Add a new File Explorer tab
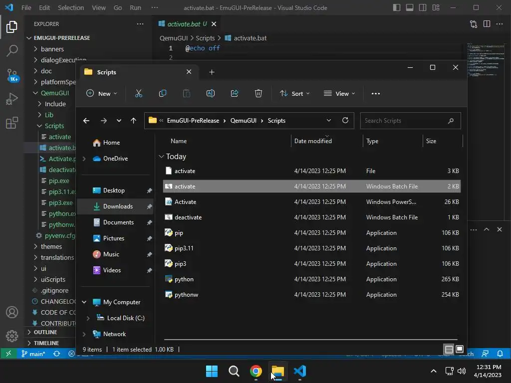Viewport: 511px width, 383px height. [x=212, y=72]
